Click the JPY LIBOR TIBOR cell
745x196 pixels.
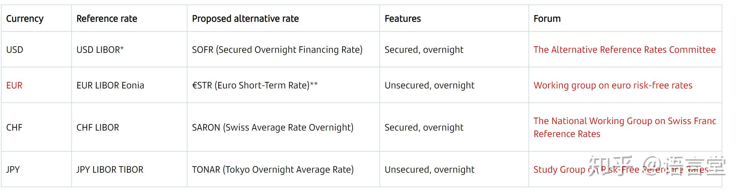[109, 169]
